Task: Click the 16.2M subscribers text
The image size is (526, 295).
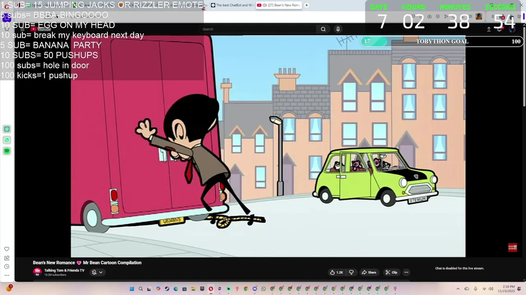Action: [x=55, y=275]
